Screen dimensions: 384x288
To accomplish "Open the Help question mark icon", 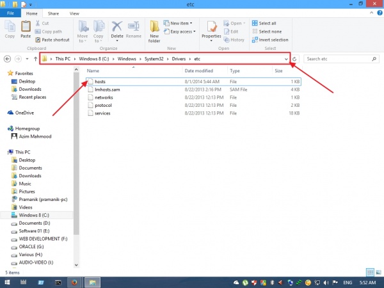I will [x=380, y=13].
